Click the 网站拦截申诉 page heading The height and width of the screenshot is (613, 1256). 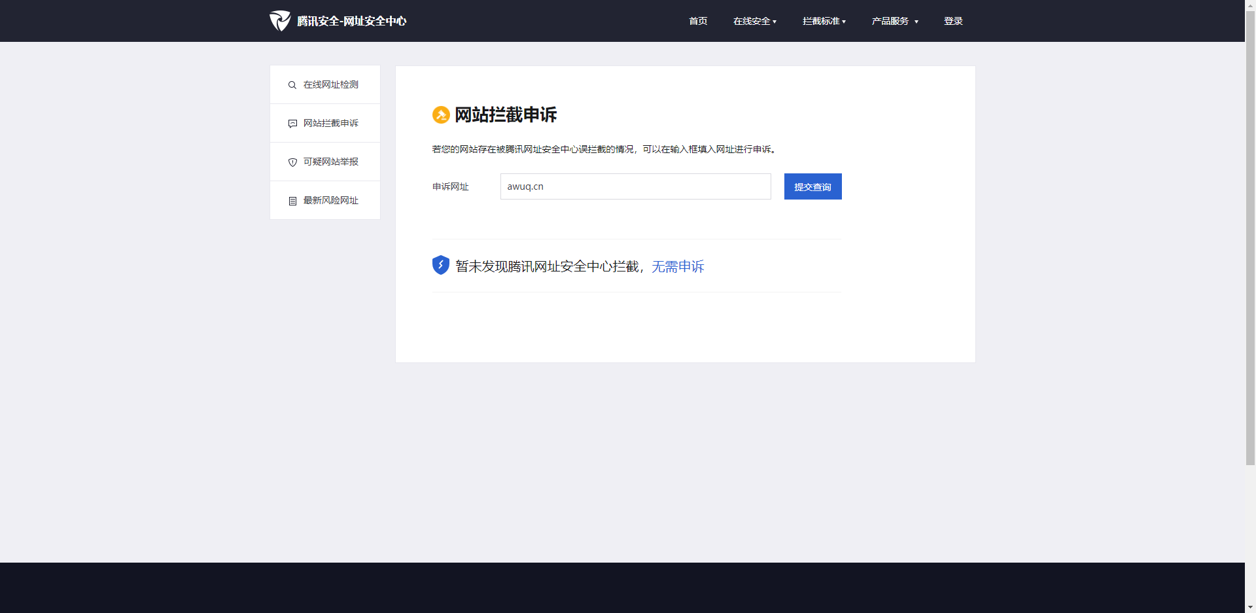[x=506, y=115]
